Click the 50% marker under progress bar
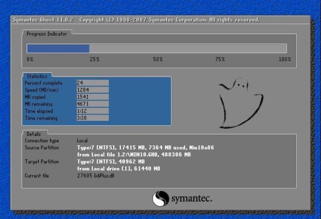Screen dimensions: 321x219 click(158, 59)
